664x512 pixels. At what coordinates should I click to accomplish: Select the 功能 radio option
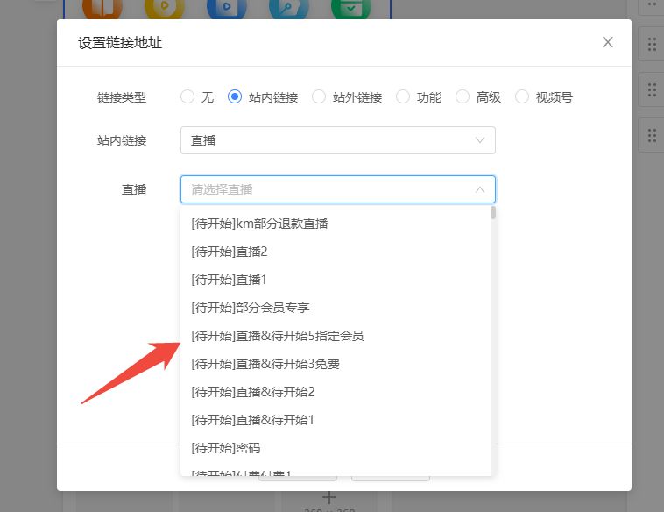(x=403, y=97)
